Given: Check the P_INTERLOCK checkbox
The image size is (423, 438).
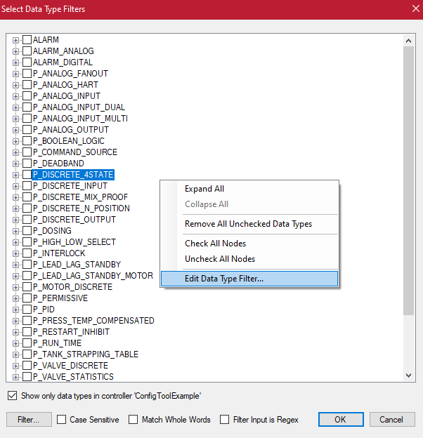Looking at the screenshot, I should click(27, 253).
